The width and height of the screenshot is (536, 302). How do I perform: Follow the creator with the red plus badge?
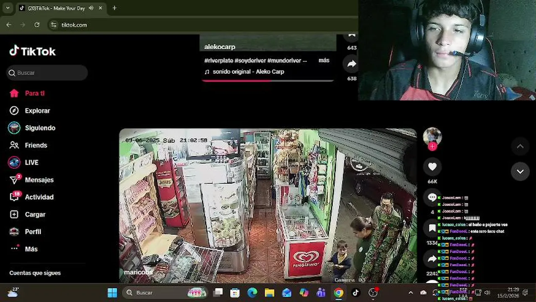coord(432,146)
